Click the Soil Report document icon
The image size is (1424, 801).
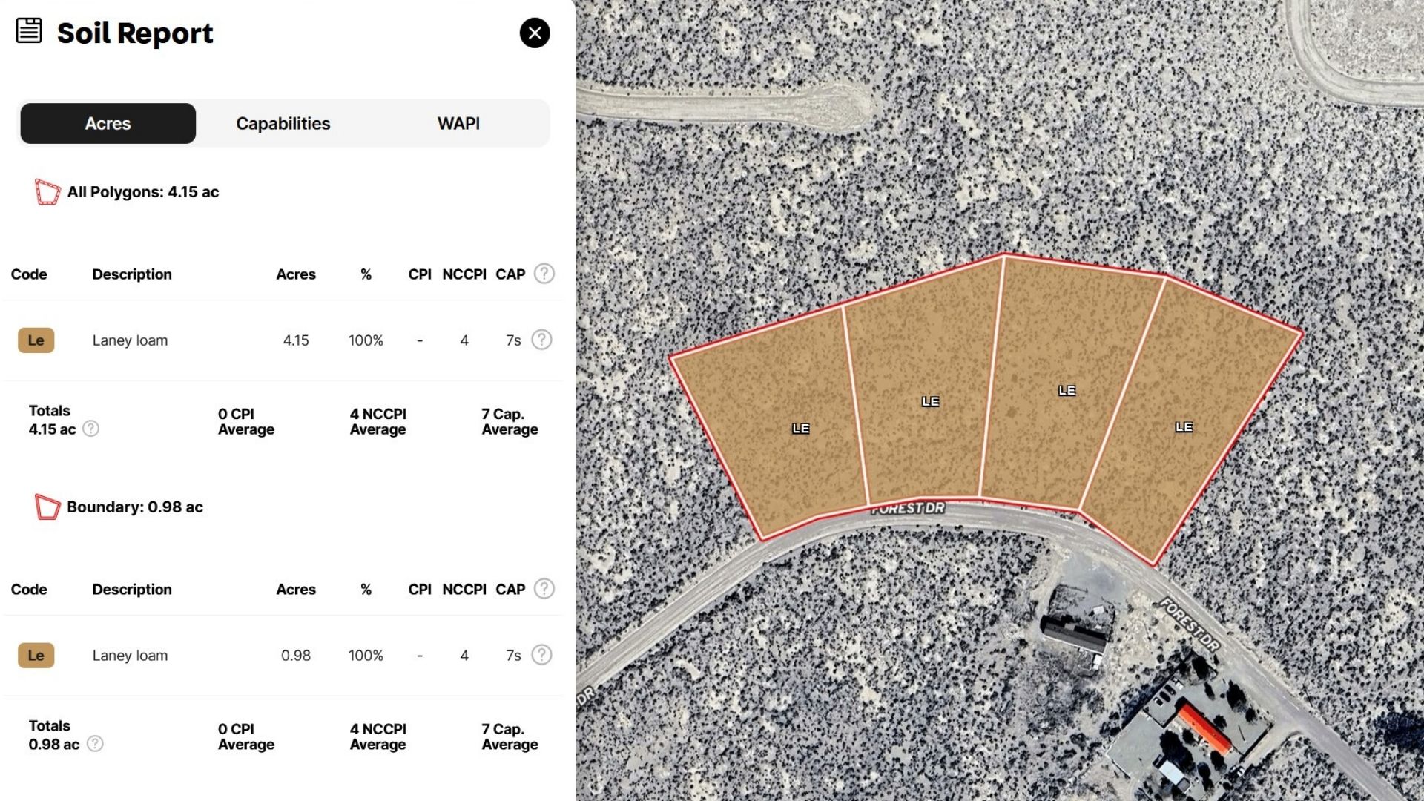point(29,31)
